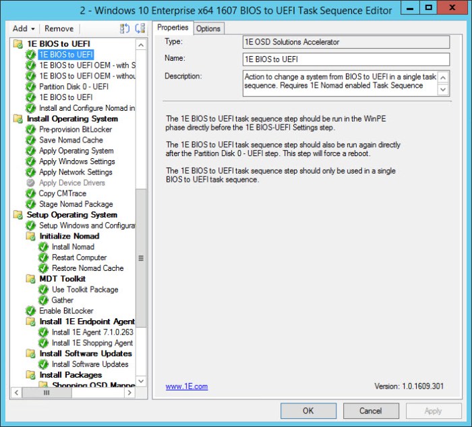Click the tree horizontal scrollbar thumb
Image resolution: width=472 pixels, height=427 pixels.
(x=47, y=393)
